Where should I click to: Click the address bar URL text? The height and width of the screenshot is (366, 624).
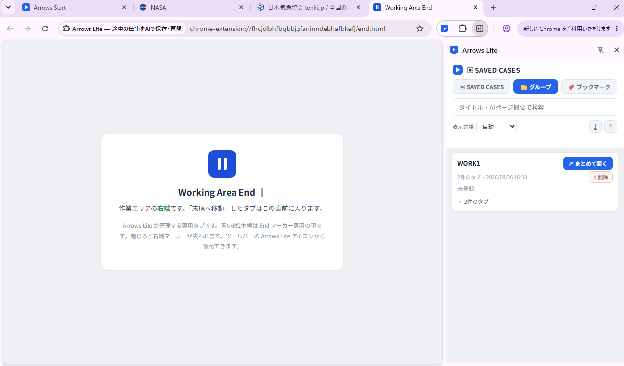pyautogui.click(x=287, y=29)
